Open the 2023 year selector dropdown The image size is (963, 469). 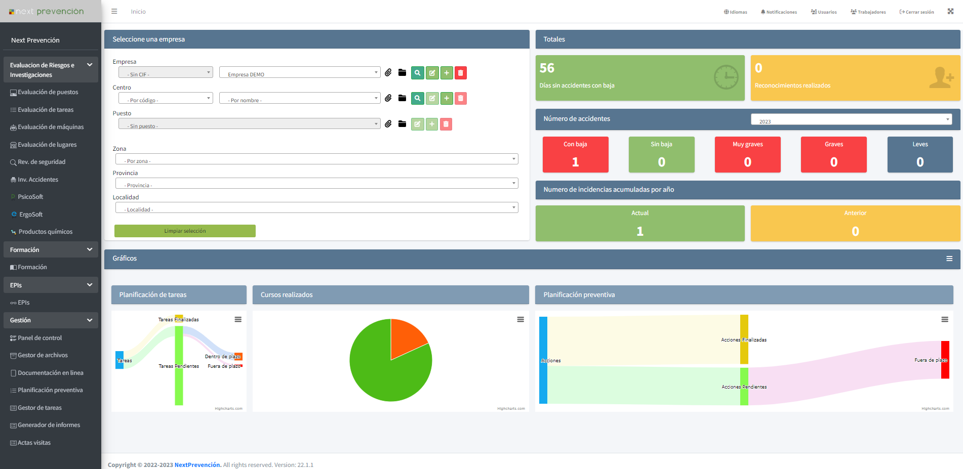852,119
